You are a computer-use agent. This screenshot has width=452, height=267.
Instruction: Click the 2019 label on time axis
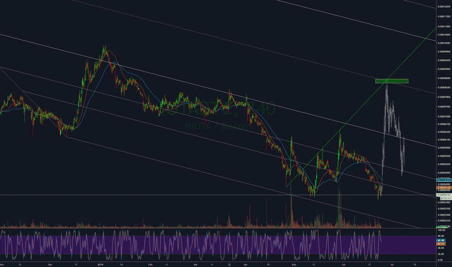[100, 264]
